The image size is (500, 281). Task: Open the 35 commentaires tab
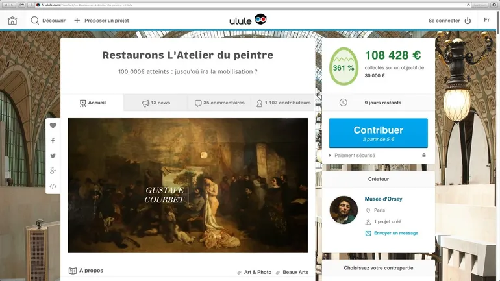(x=219, y=103)
